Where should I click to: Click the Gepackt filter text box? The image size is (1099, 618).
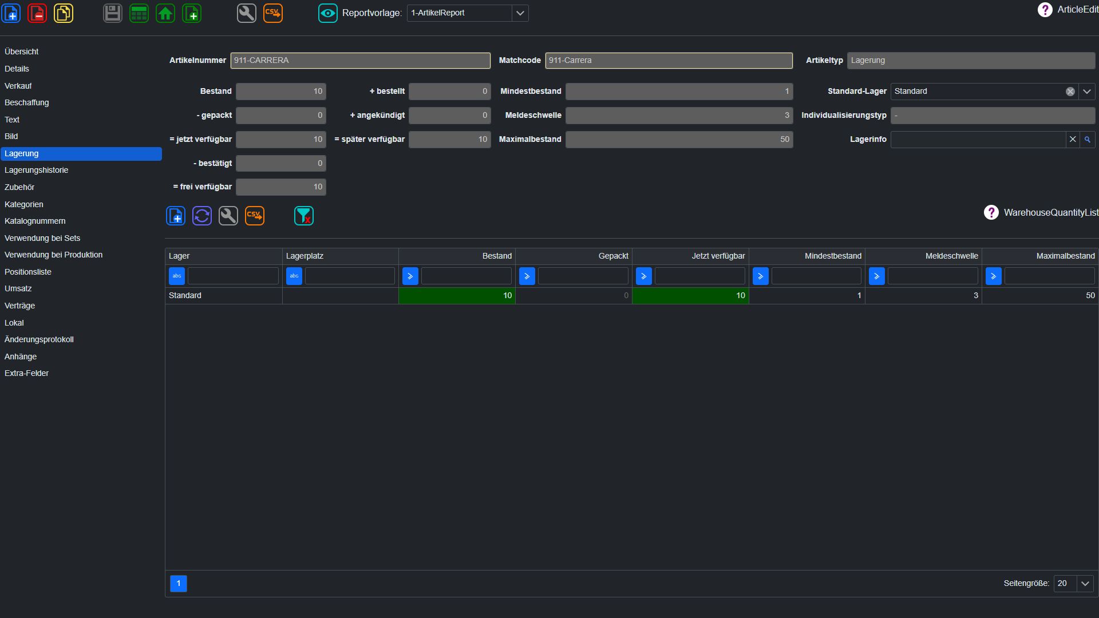point(583,276)
